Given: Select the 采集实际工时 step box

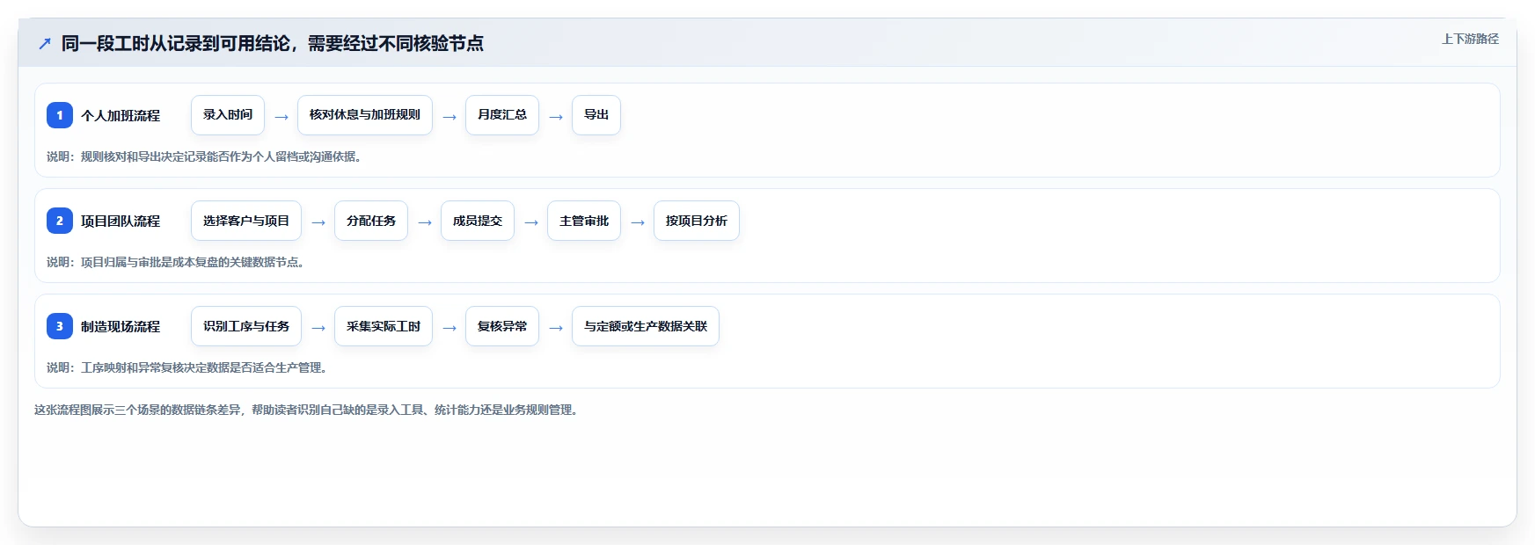Looking at the screenshot, I should coord(384,326).
